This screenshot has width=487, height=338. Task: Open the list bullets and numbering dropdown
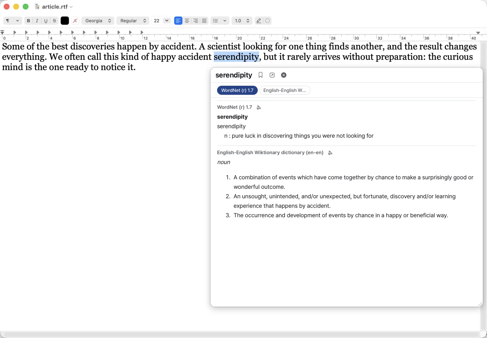220,21
